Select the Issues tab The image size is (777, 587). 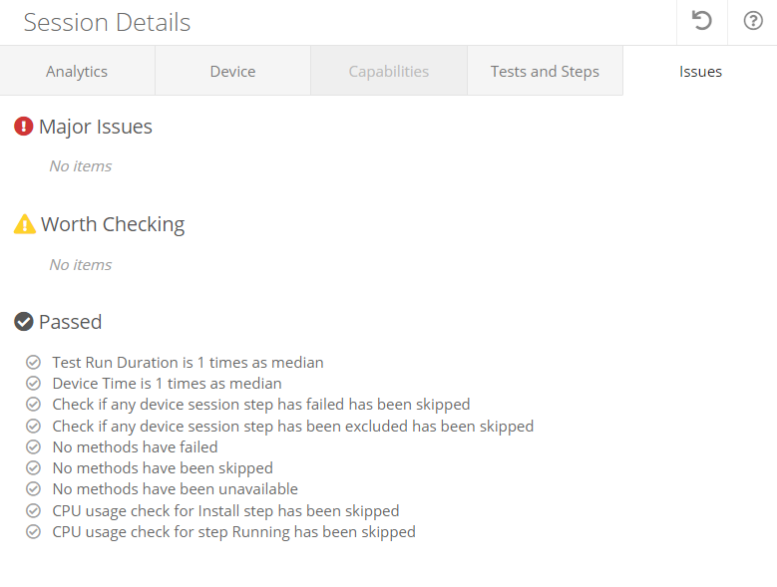(x=700, y=72)
